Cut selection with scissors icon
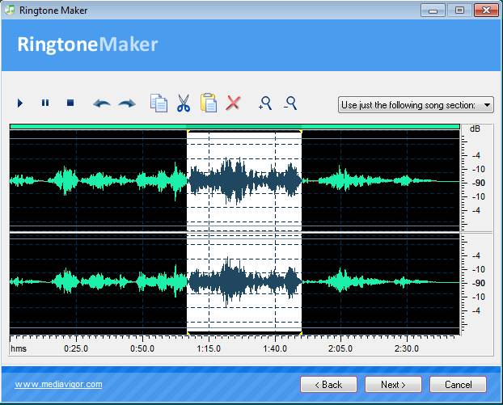The height and width of the screenshot is (405, 503). pyautogui.click(x=184, y=103)
